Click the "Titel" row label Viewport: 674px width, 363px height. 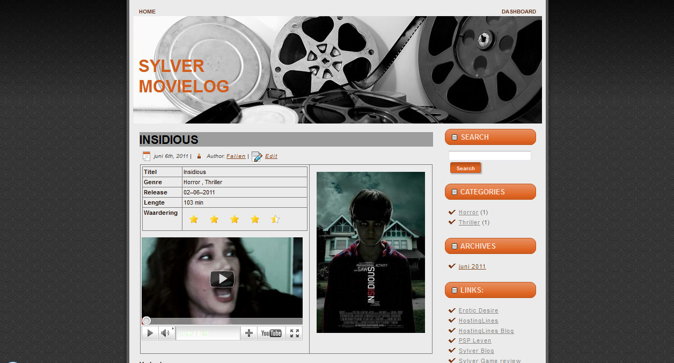(x=150, y=172)
